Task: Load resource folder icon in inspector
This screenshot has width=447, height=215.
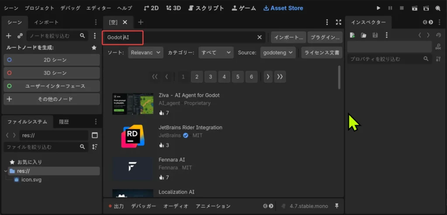Action: coord(364,35)
